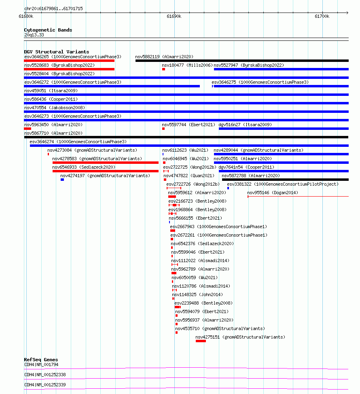Click esv2672261 (1000GenomesConsortiumPhase1) label
Image resolution: width=360 pixels, height=394 pixels.
(x=219, y=235)
